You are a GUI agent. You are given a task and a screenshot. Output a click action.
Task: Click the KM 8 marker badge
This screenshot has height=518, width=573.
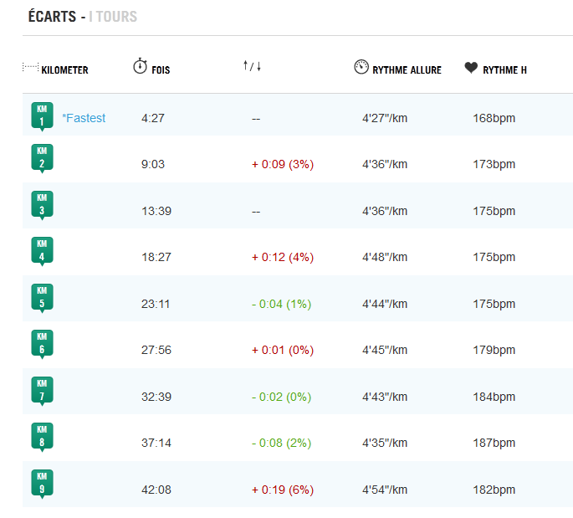click(42, 437)
